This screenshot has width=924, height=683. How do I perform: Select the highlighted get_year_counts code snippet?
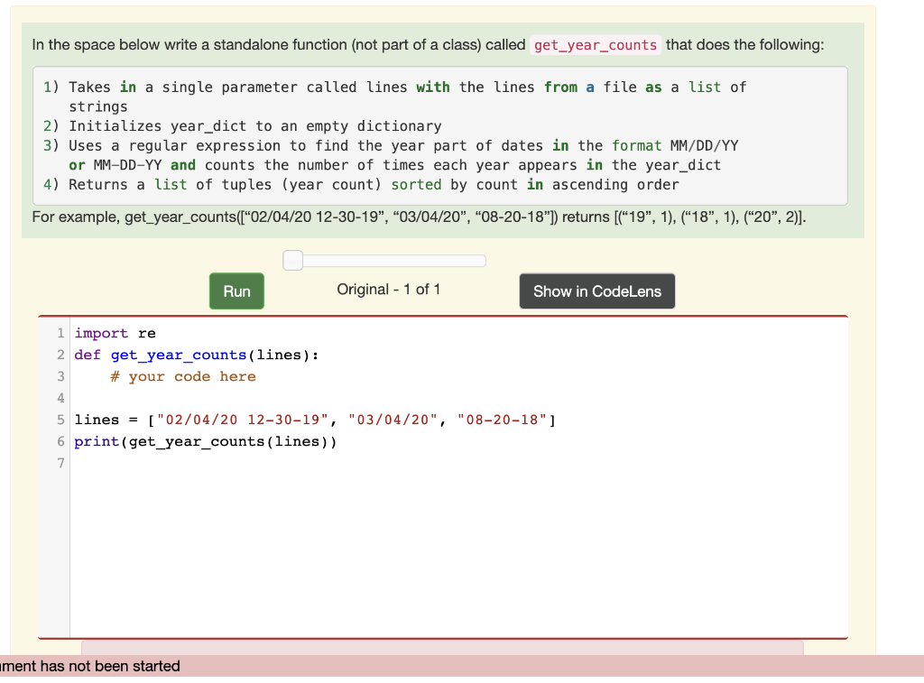(x=595, y=44)
